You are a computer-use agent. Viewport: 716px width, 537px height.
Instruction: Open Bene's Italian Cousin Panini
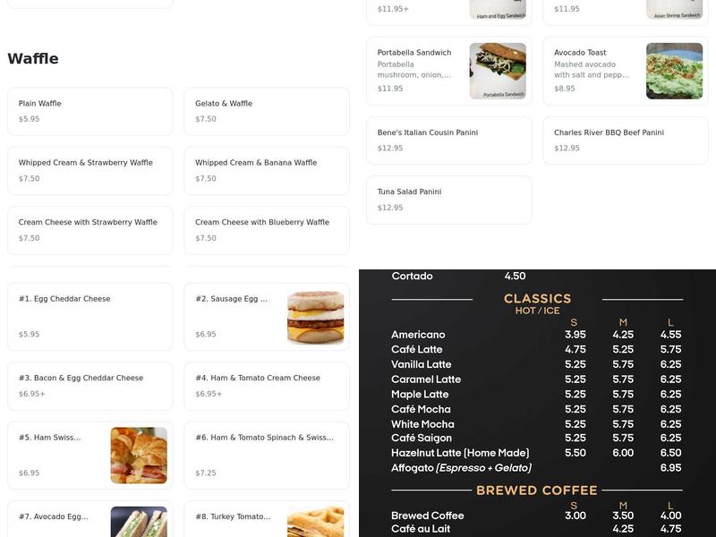pos(448,139)
